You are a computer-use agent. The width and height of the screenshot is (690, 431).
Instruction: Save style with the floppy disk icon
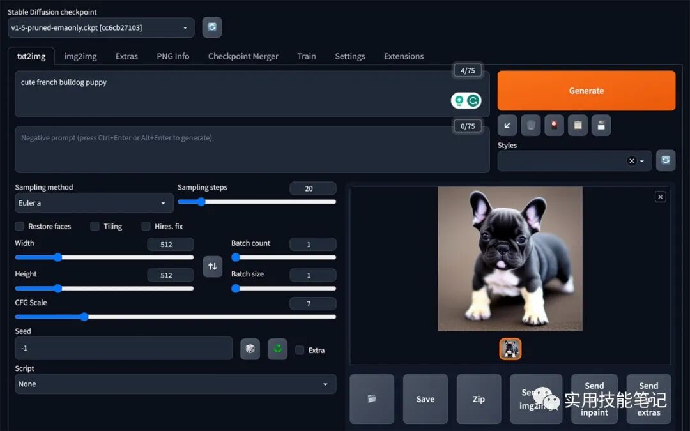click(601, 125)
